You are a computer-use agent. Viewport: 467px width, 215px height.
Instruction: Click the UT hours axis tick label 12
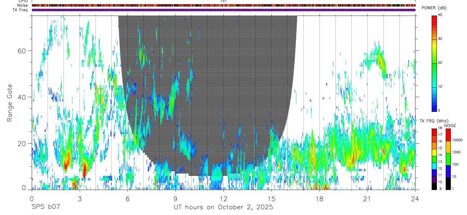click(x=223, y=199)
